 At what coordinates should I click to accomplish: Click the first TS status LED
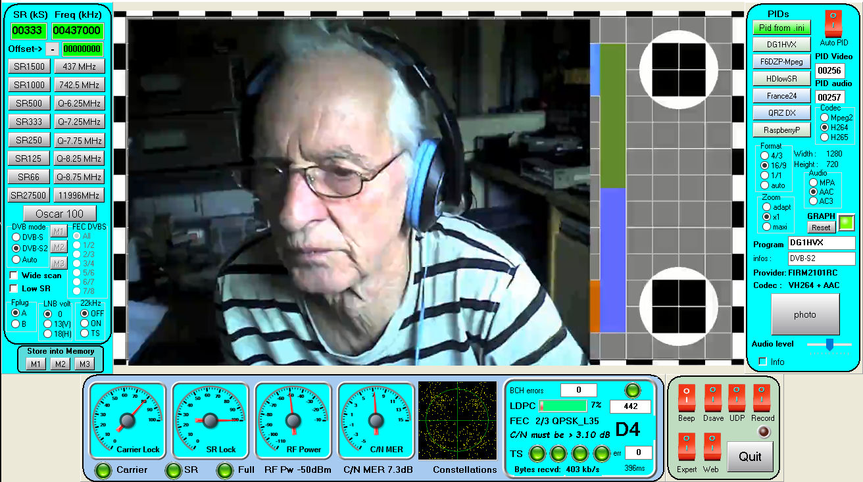[x=537, y=453]
